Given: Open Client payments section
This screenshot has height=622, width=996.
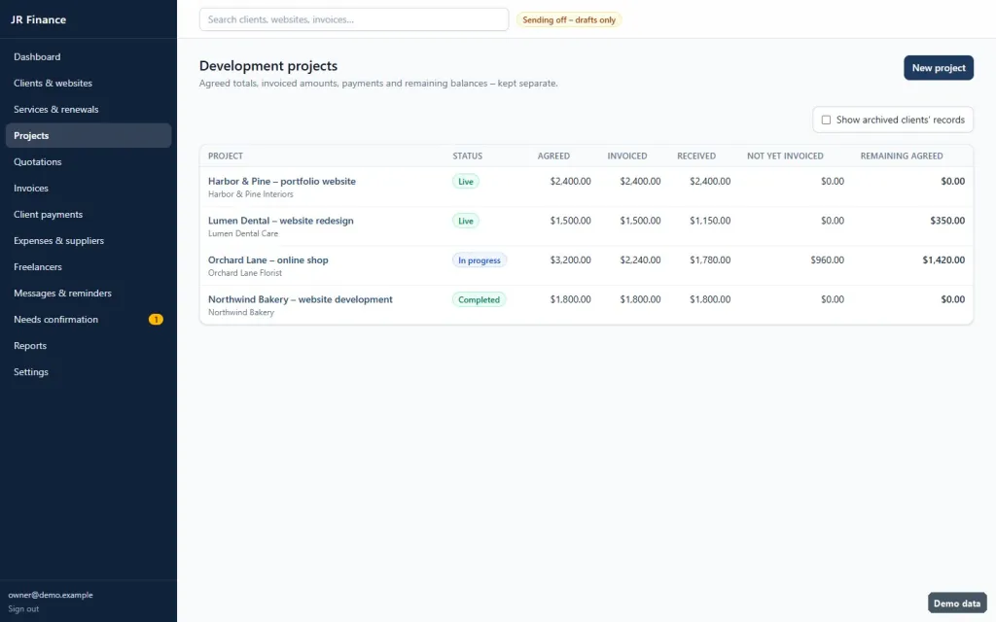Looking at the screenshot, I should coord(89,215).
